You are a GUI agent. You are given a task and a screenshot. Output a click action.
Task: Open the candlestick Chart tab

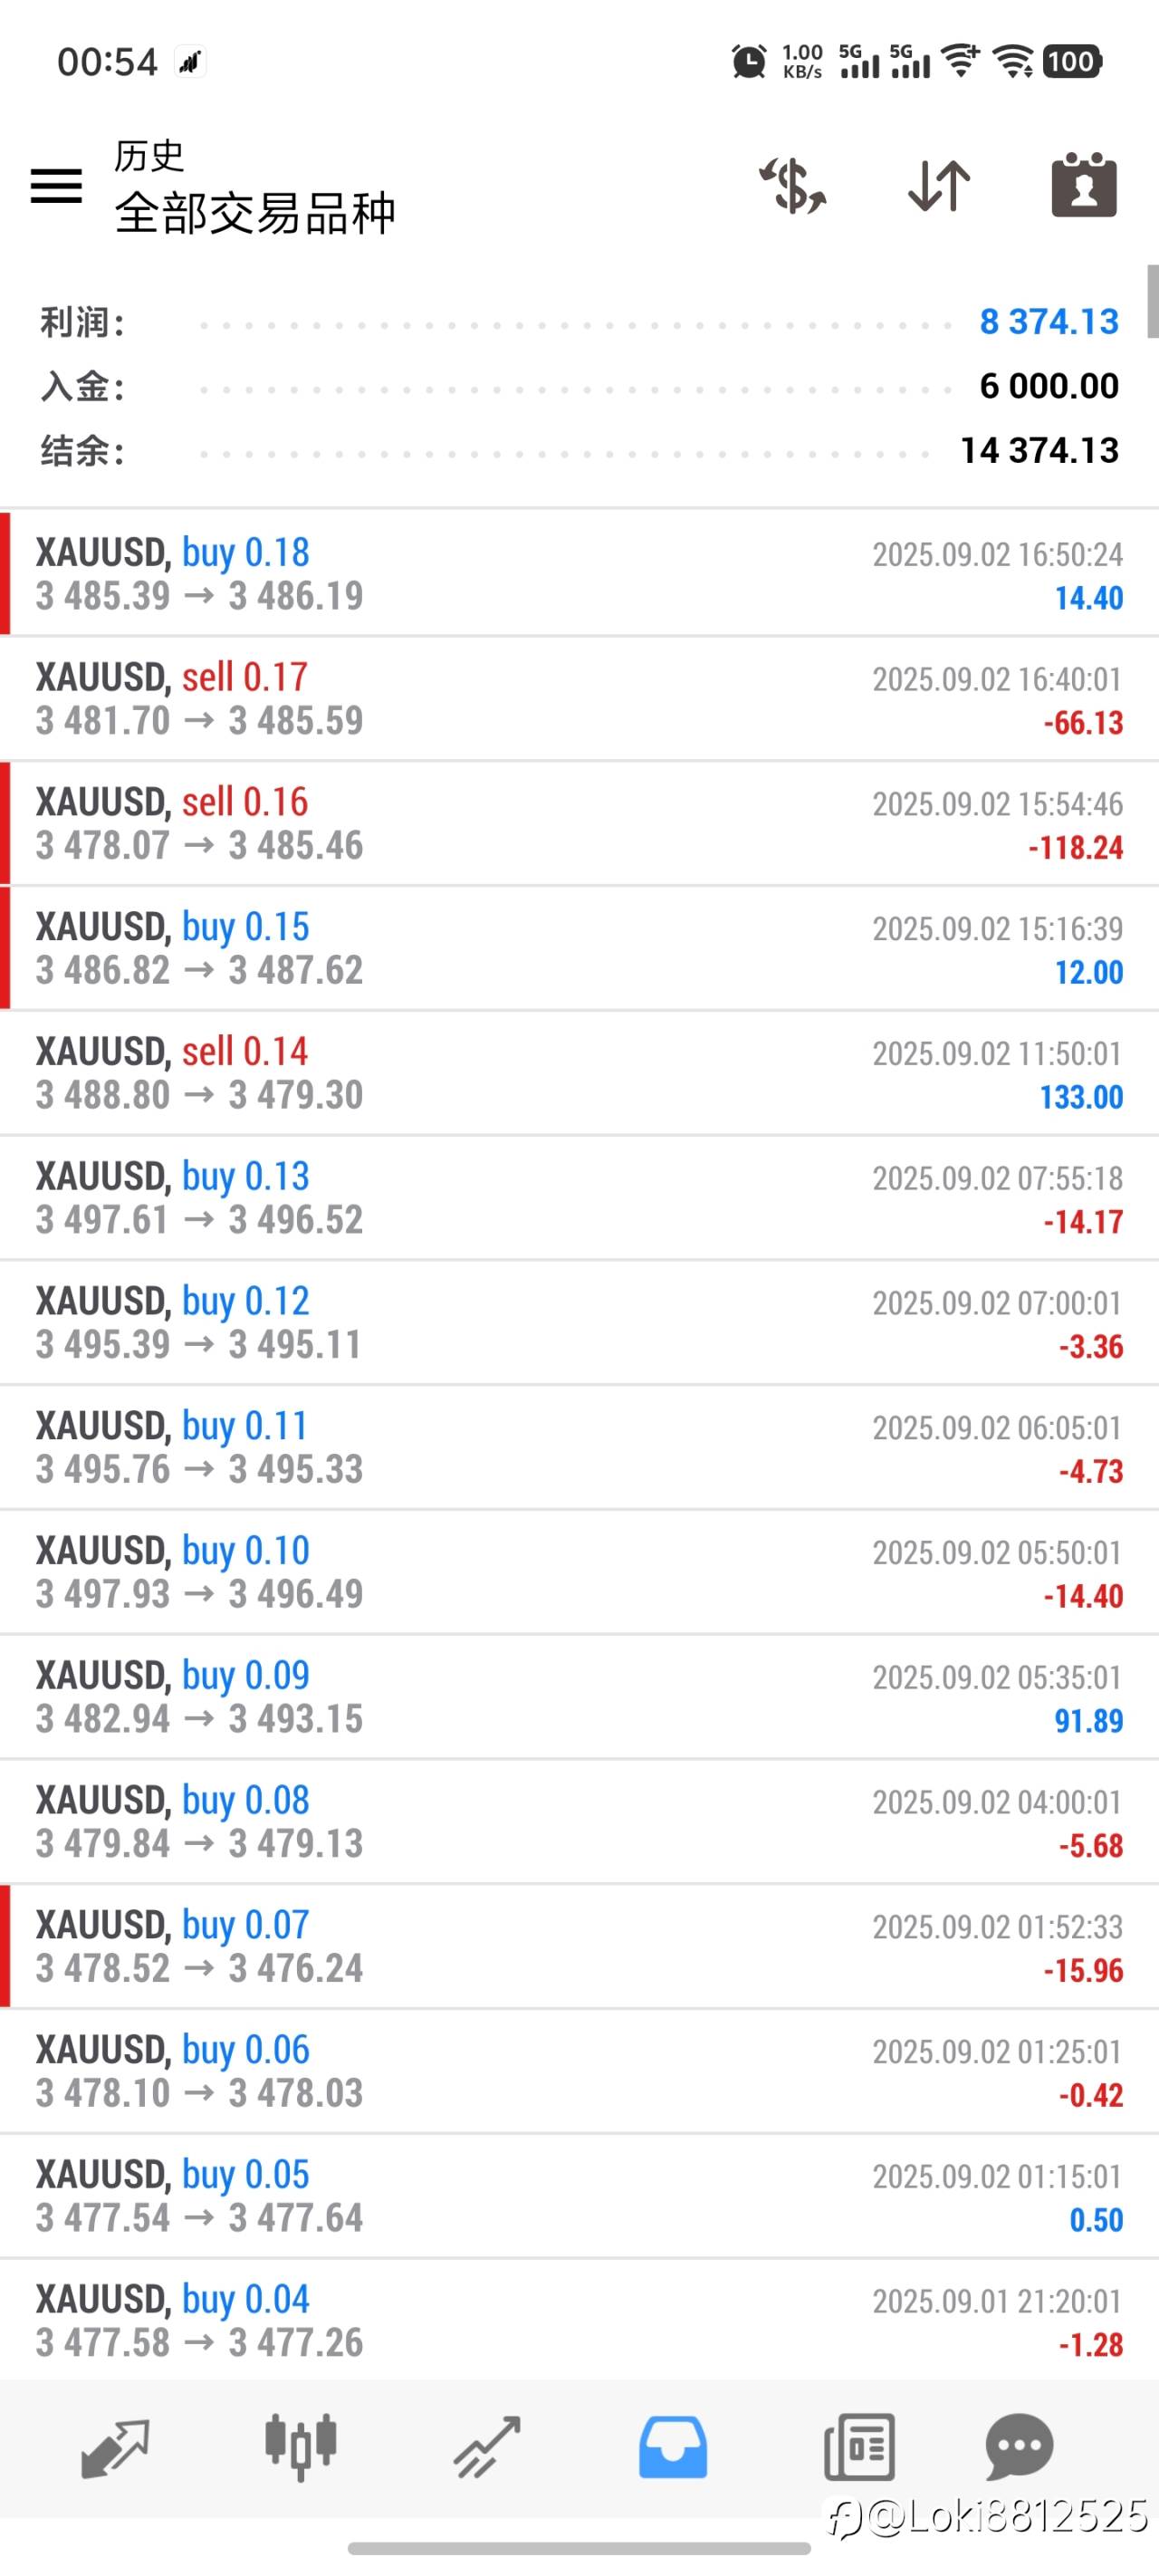point(301,2447)
